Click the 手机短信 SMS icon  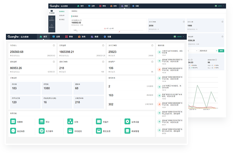click(70, 131)
